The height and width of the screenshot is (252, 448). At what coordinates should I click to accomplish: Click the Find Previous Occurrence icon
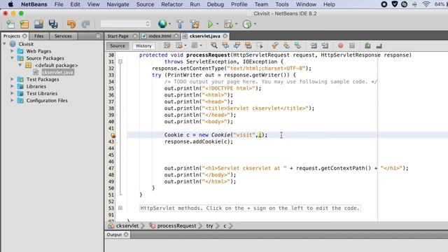(x=225, y=45)
